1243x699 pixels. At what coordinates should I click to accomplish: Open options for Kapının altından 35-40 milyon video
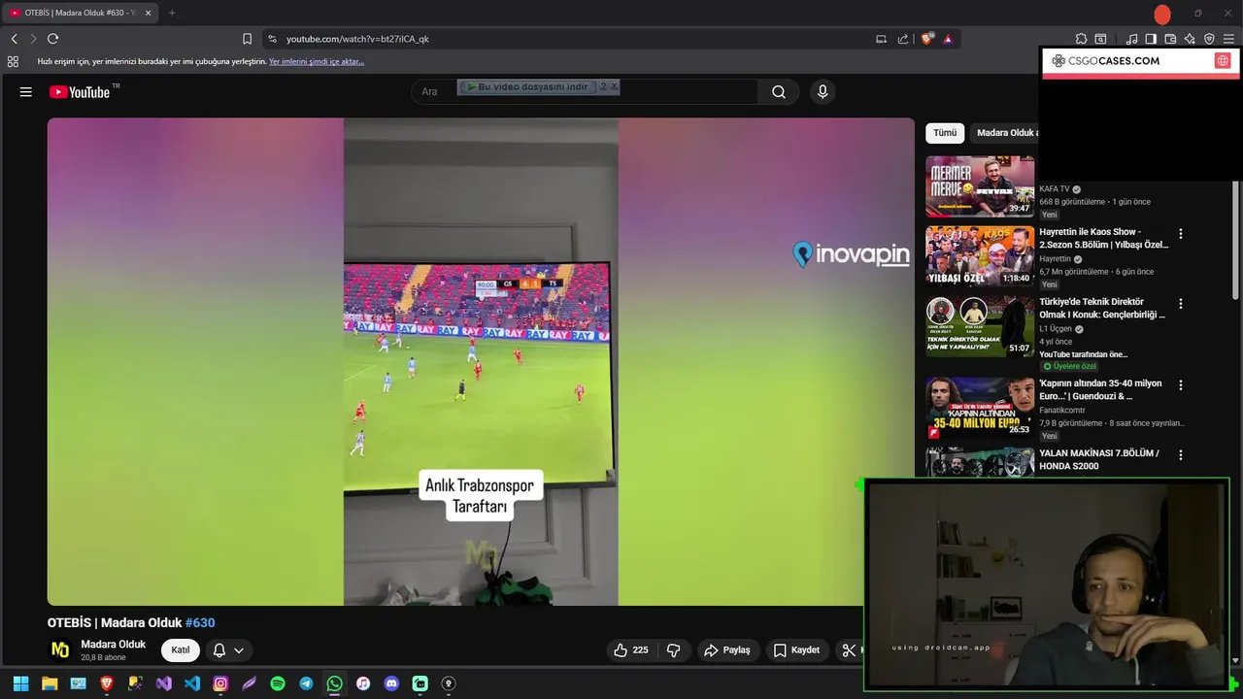1181,385
